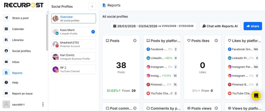Click the RecurPost logo
Viewport: 265px width, 111px height.
click(x=24, y=5)
